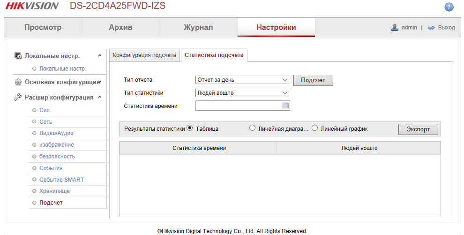
Task: Open the Тип статистики dropdown
Action: tap(242, 93)
